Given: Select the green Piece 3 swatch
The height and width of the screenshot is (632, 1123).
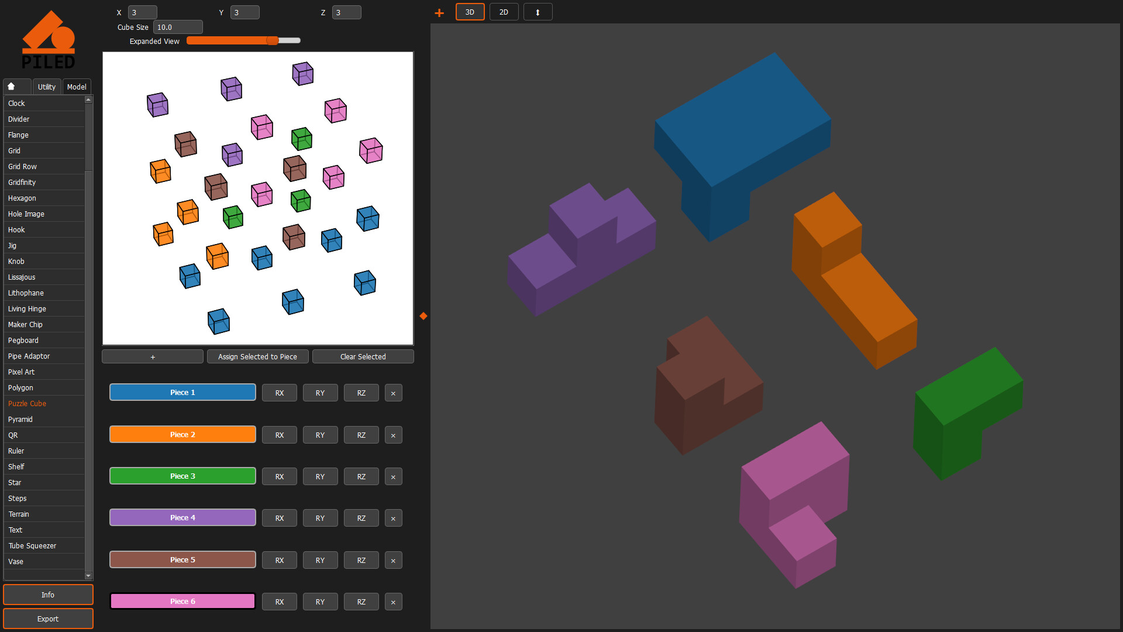Looking at the screenshot, I should 182,476.
